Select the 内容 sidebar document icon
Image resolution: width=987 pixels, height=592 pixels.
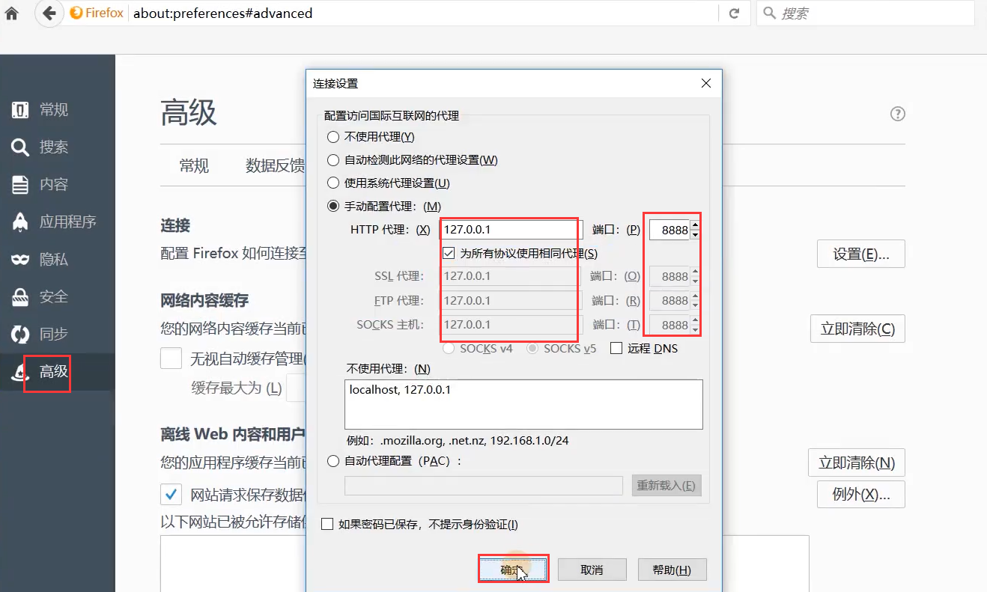click(20, 185)
